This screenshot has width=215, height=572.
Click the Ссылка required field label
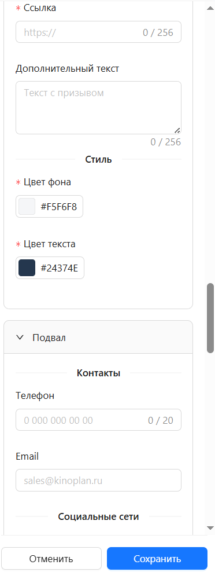40,8
